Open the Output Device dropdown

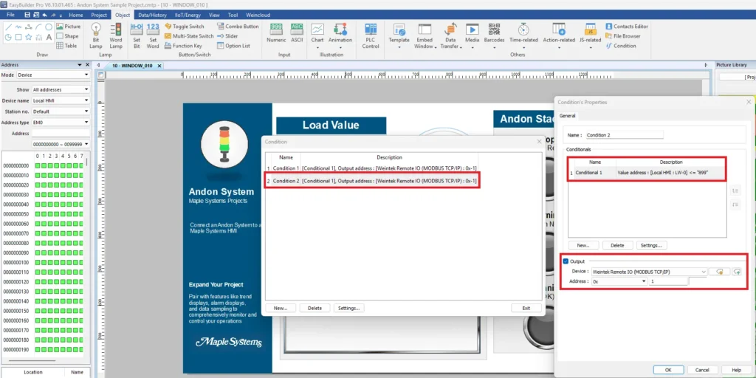coord(649,272)
